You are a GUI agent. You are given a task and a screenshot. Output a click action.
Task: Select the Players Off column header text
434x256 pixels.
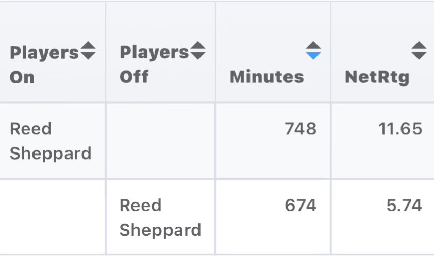pos(154,64)
